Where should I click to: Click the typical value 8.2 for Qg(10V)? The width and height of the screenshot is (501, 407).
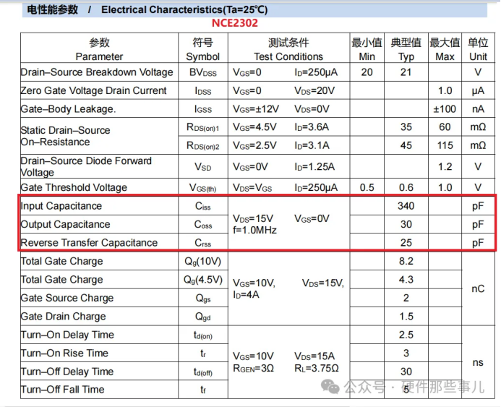(406, 261)
